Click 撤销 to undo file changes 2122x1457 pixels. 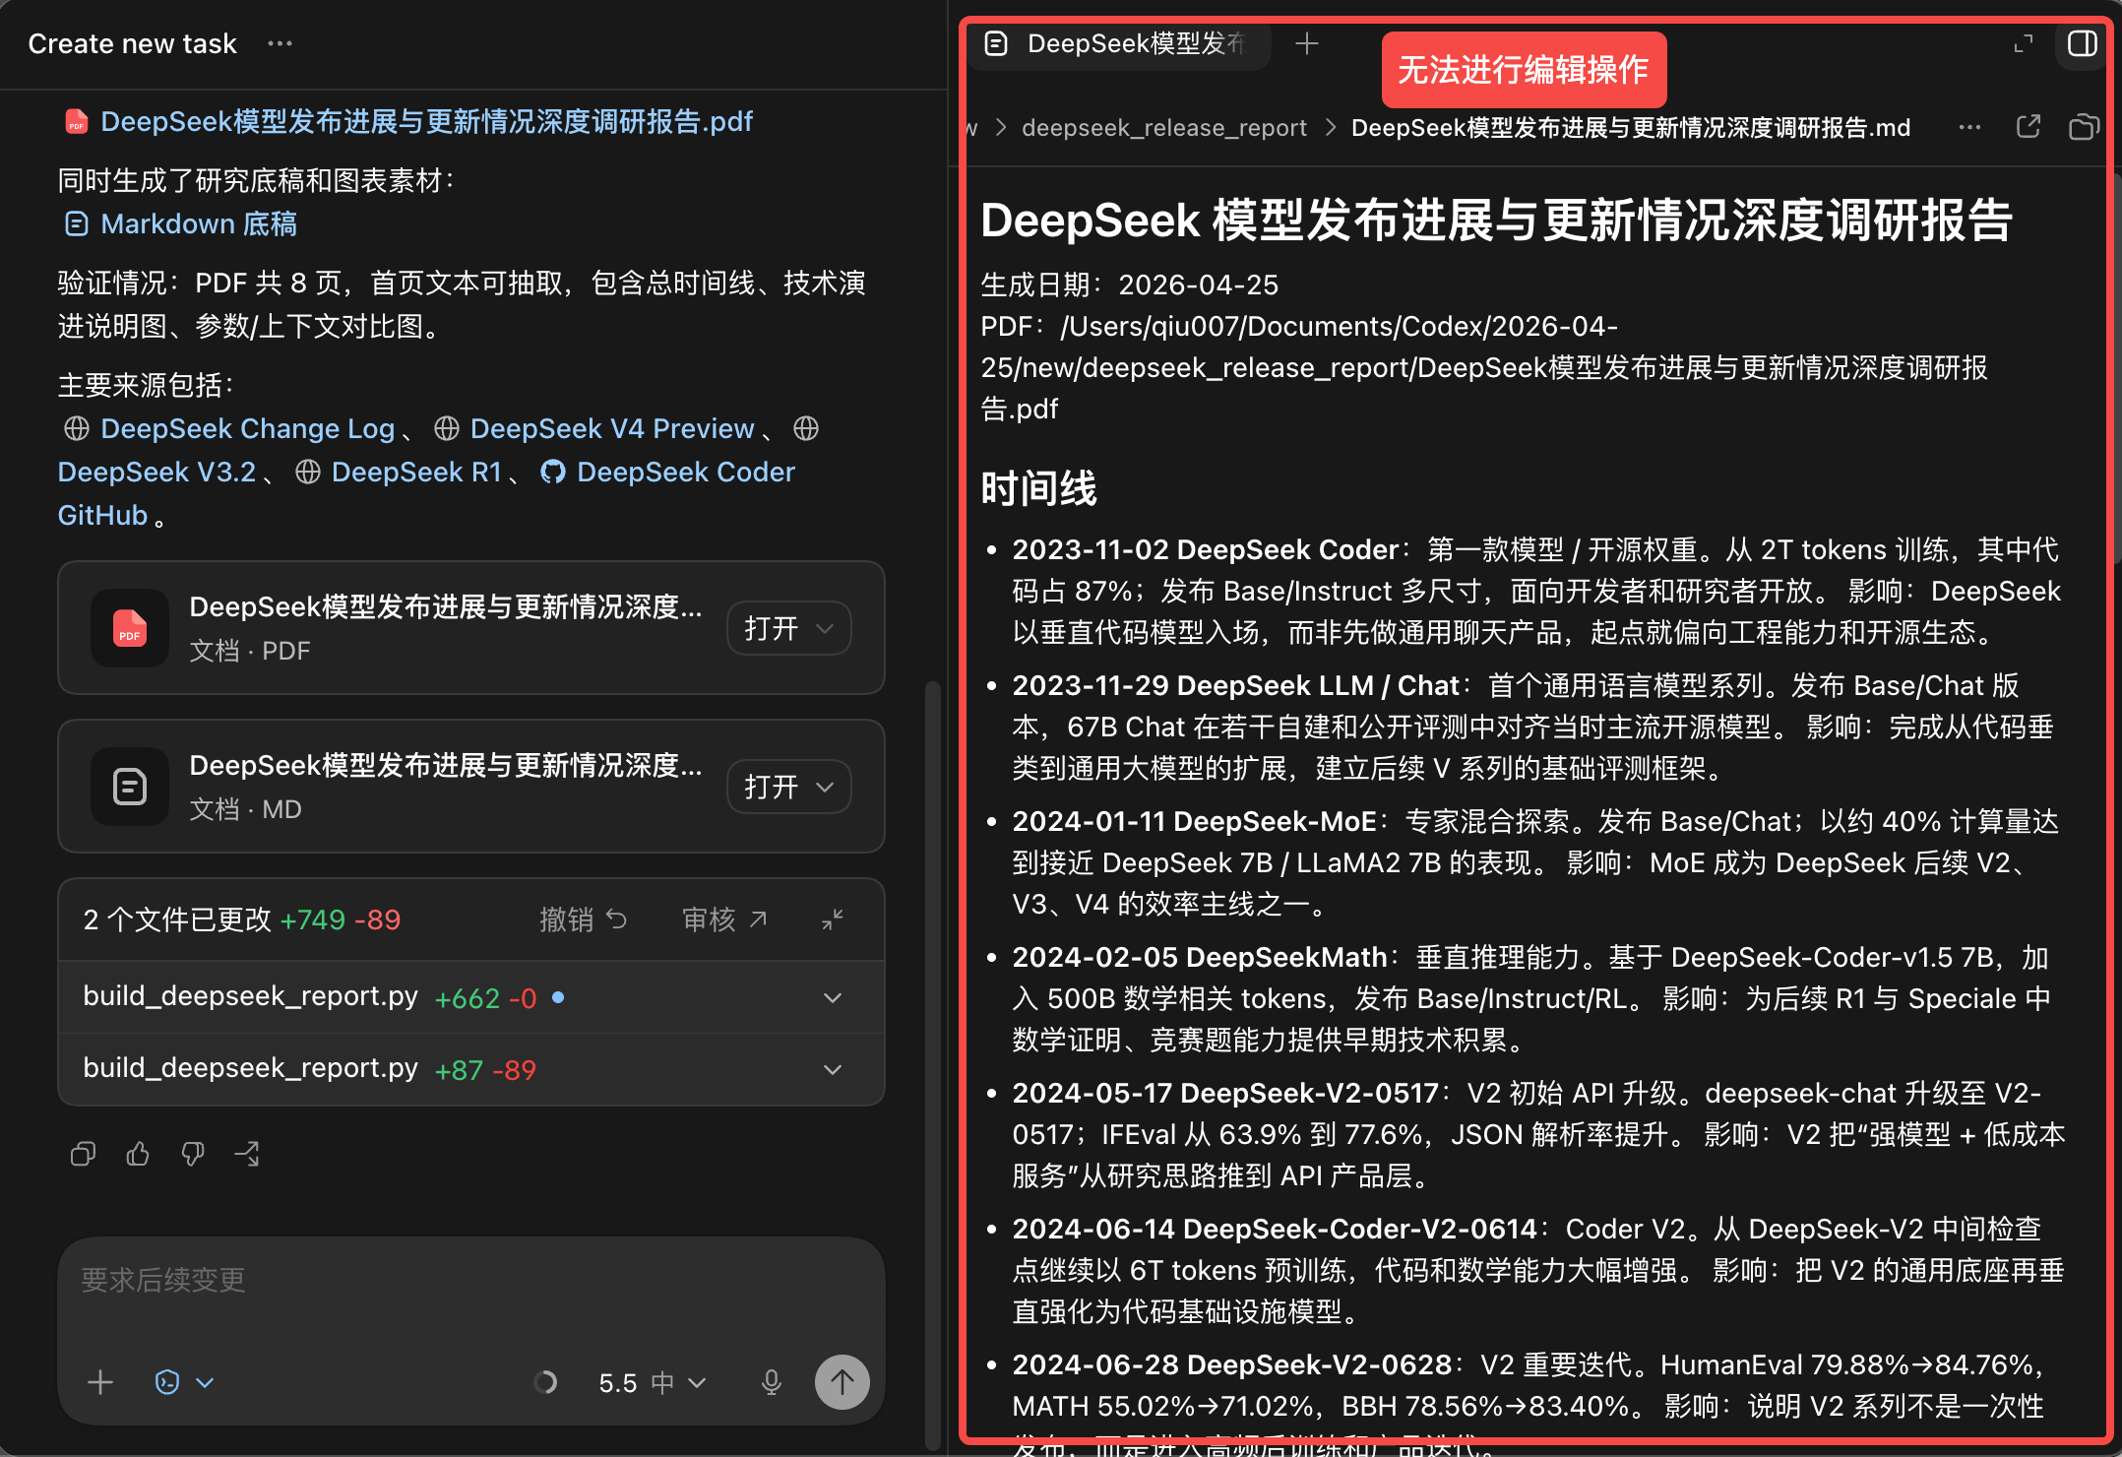coord(583,919)
